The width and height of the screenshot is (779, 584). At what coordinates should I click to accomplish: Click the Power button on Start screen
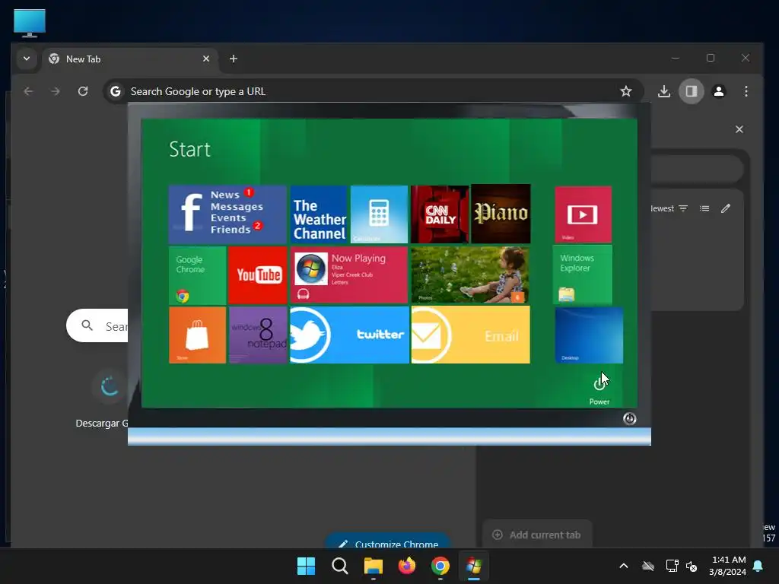tap(599, 389)
